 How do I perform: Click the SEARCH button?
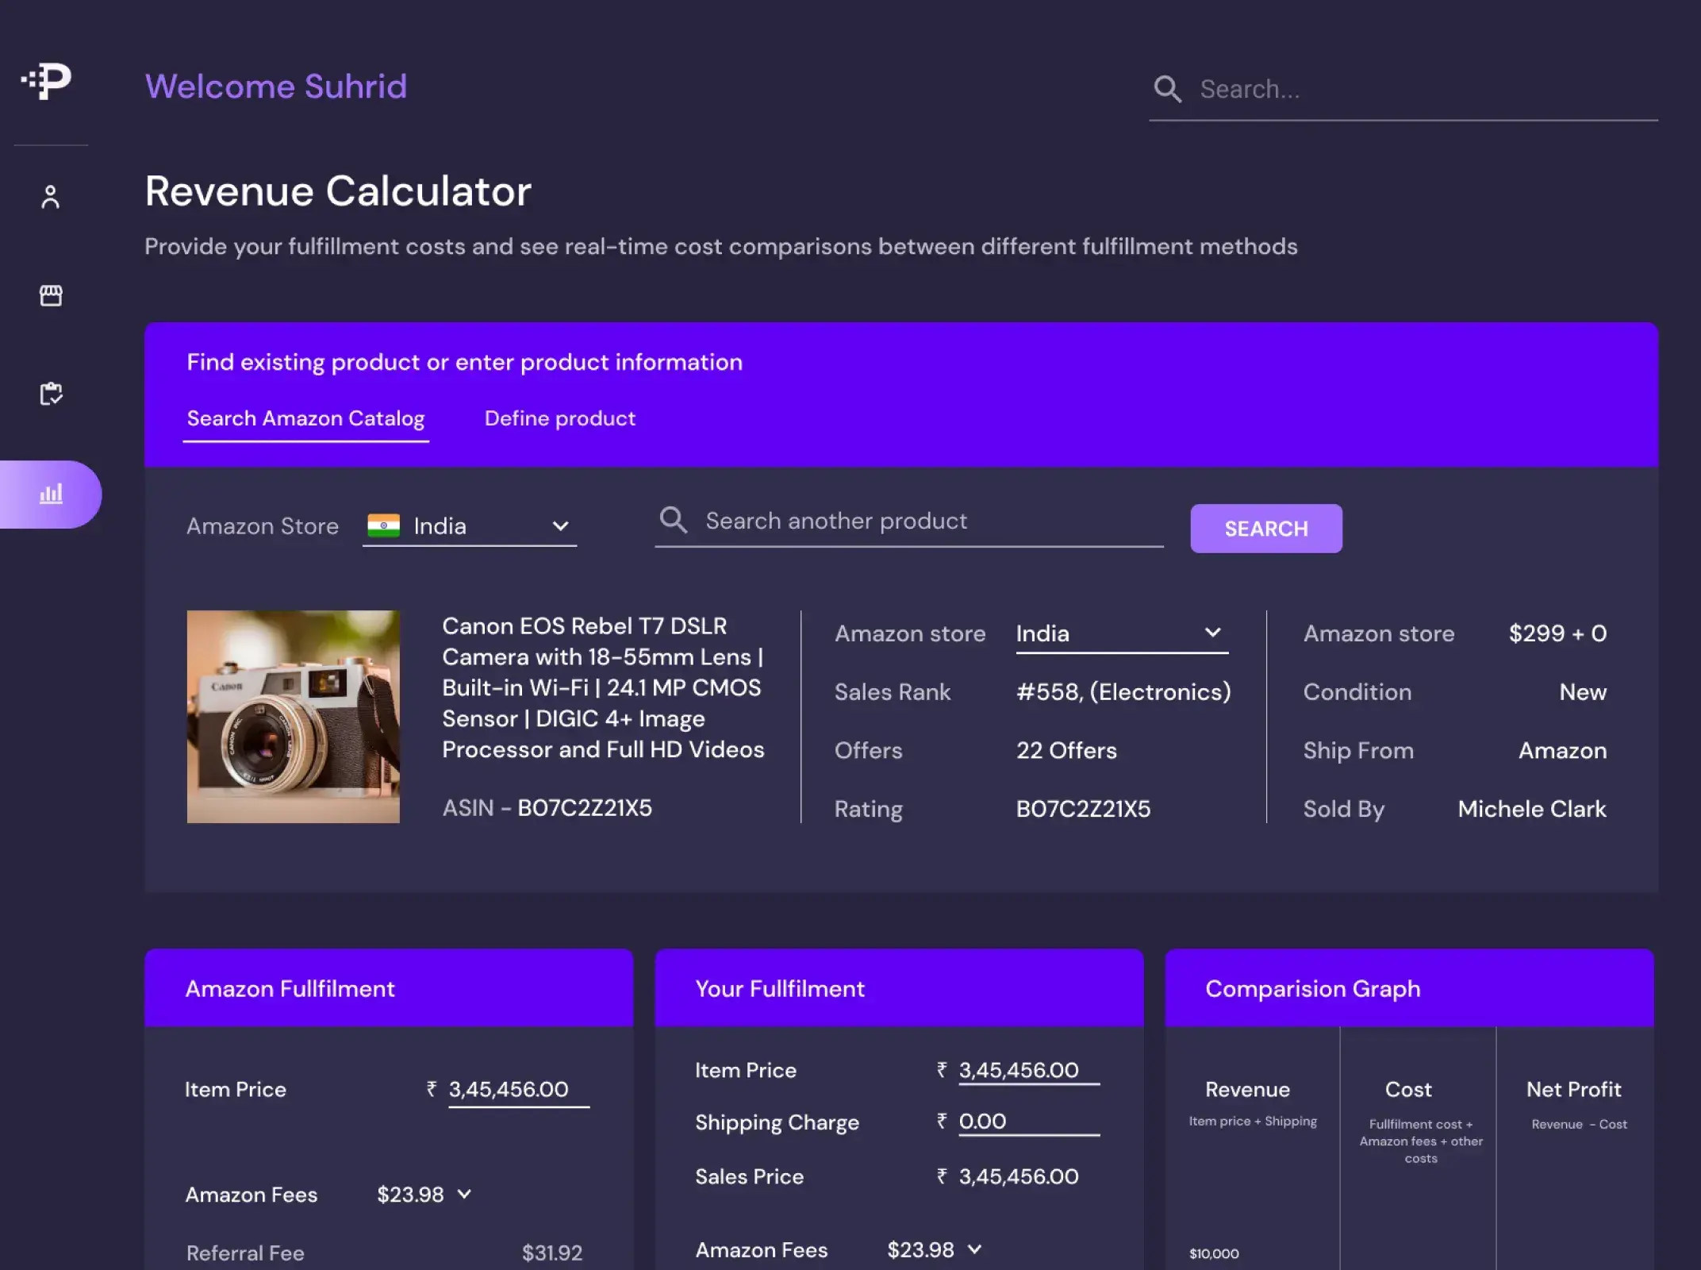pos(1266,529)
